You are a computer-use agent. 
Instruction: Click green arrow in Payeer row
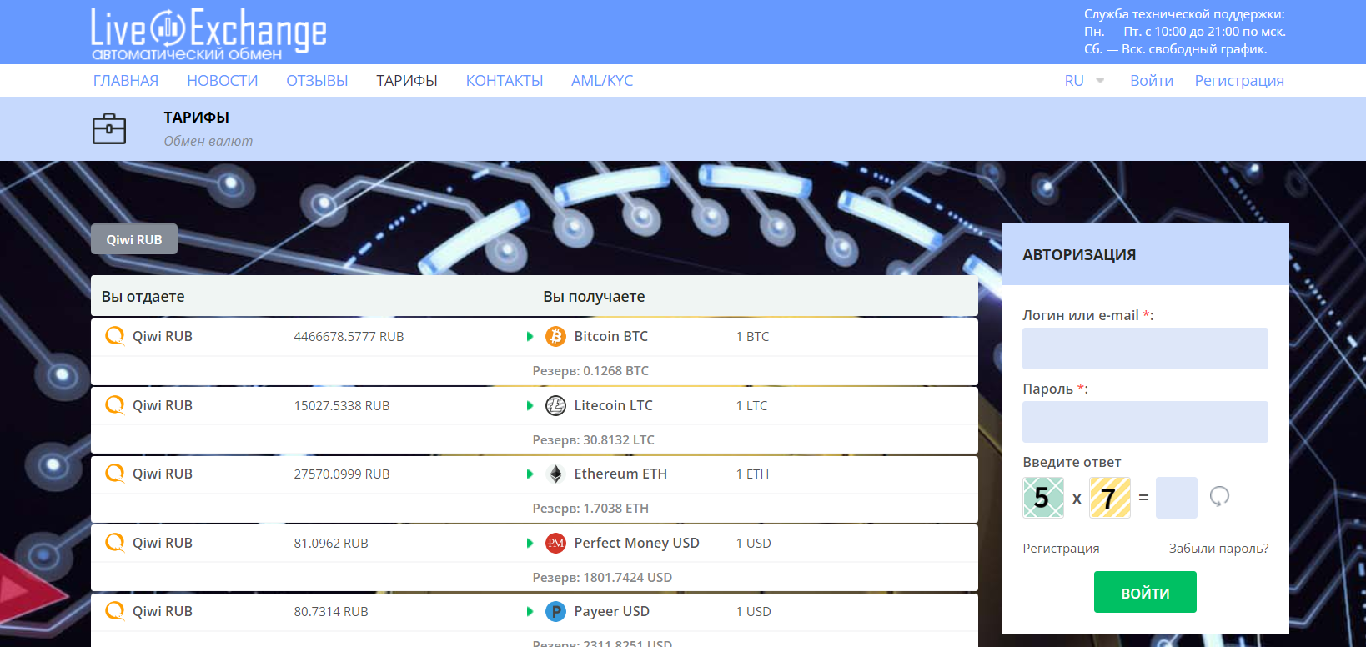coord(530,612)
